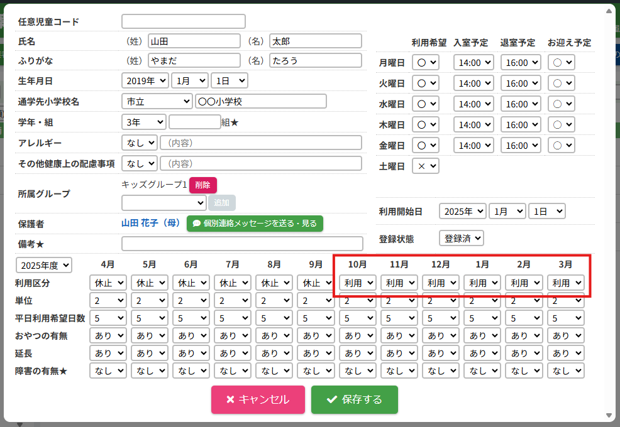Click the red 削除 group delete button

click(202, 185)
